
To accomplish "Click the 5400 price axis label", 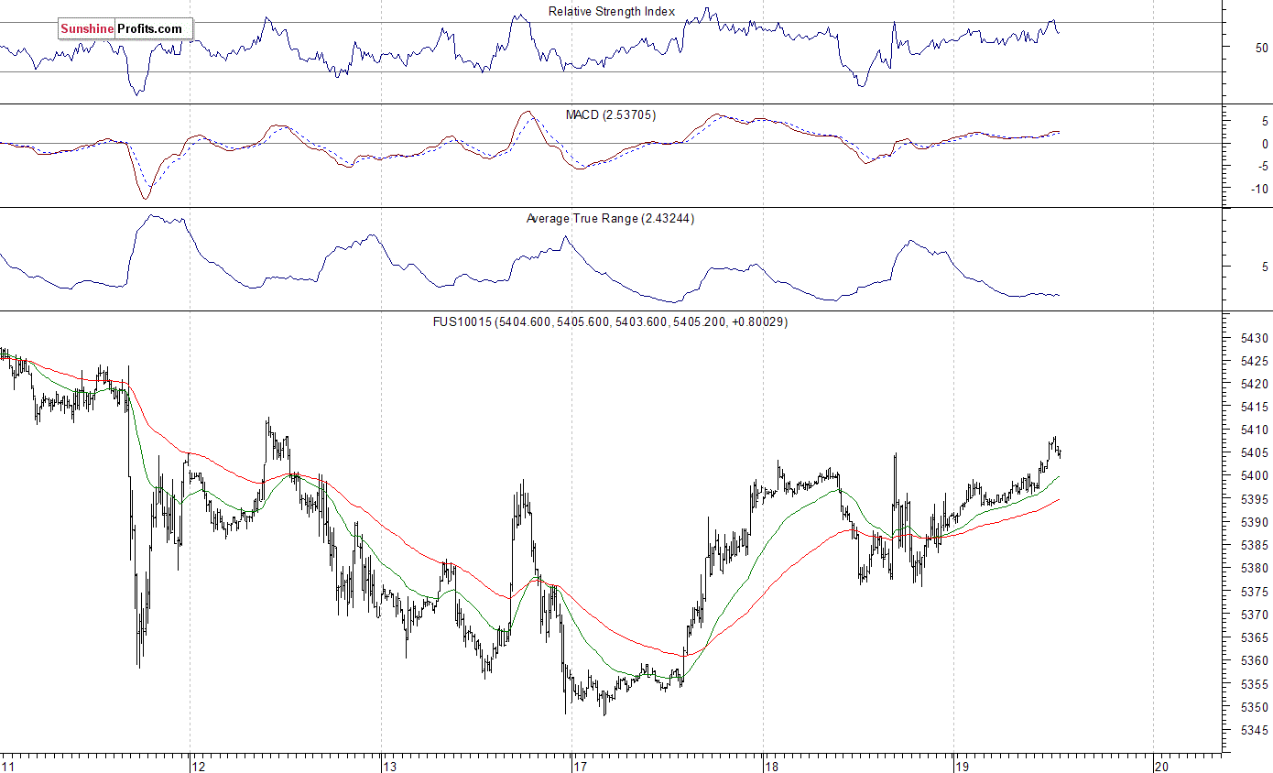I will [1254, 476].
